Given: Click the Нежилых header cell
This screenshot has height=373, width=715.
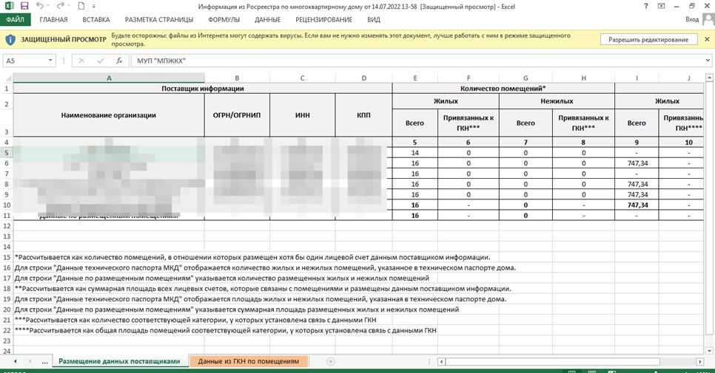Looking at the screenshot, I should click(x=557, y=101).
